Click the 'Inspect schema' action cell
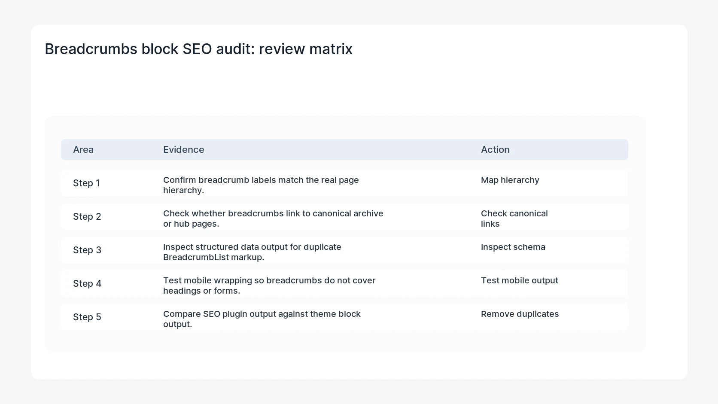This screenshot has width=718, height=404. pyautogui.click(x=513, y=247)
